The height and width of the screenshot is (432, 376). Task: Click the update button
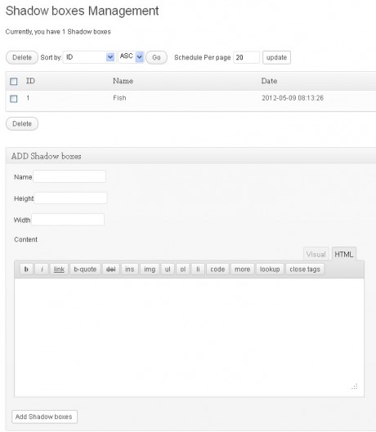(x=276, y=57)
